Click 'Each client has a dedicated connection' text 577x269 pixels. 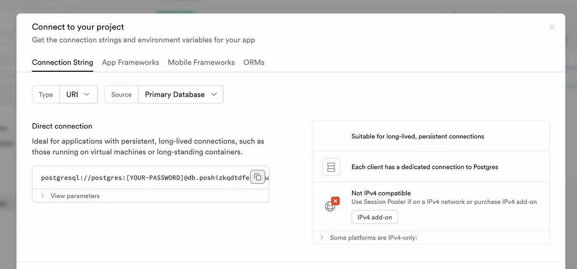pyautogui.click(x=425, y=167)
